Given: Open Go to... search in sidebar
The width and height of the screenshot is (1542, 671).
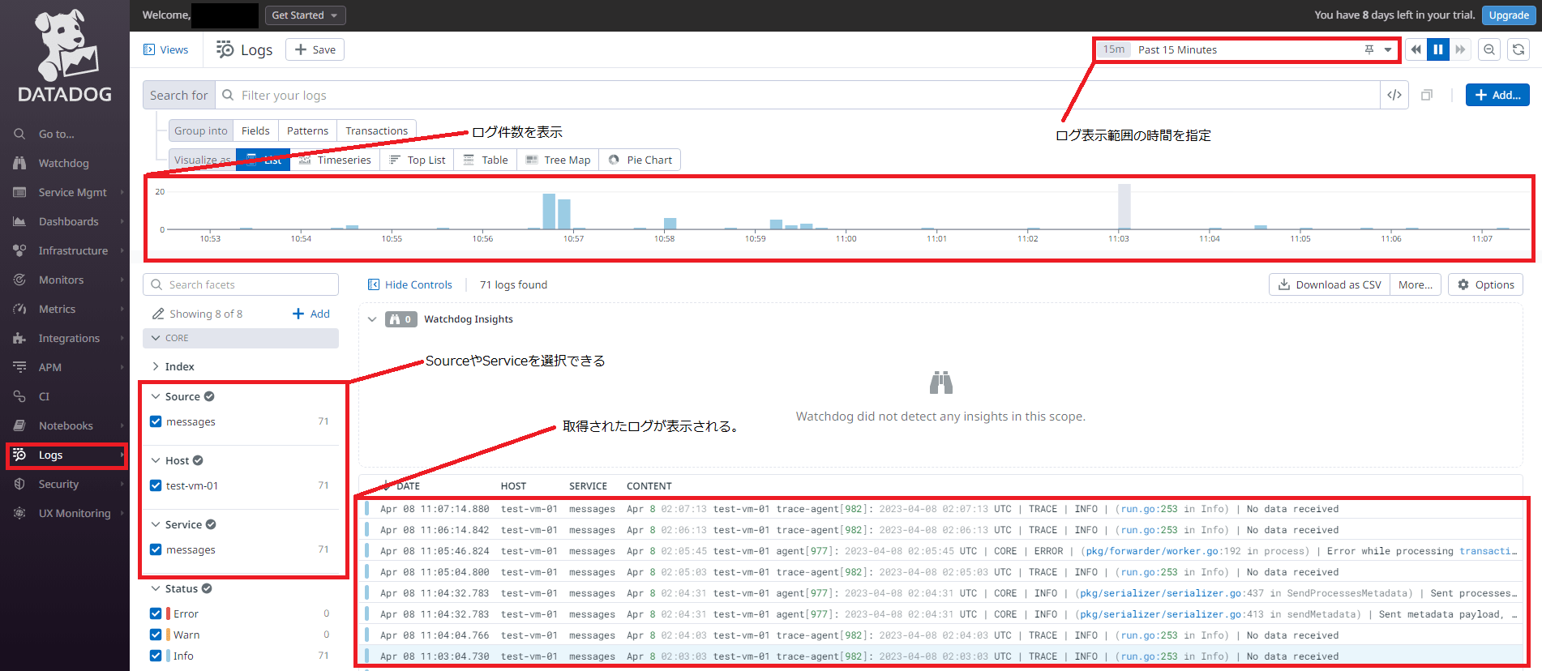Looking at the screenshot, I should (56, 134).
